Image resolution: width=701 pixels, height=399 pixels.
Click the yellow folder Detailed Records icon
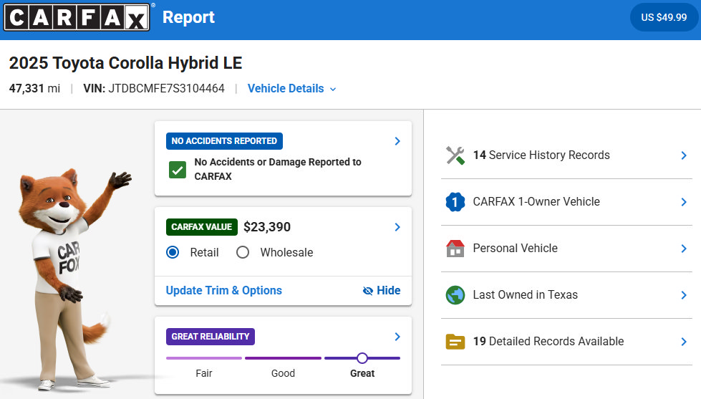tap(455, 342)
